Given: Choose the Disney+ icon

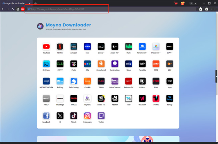Looking at the screenshot, I should pyautogui.click(x=101, y=47).
